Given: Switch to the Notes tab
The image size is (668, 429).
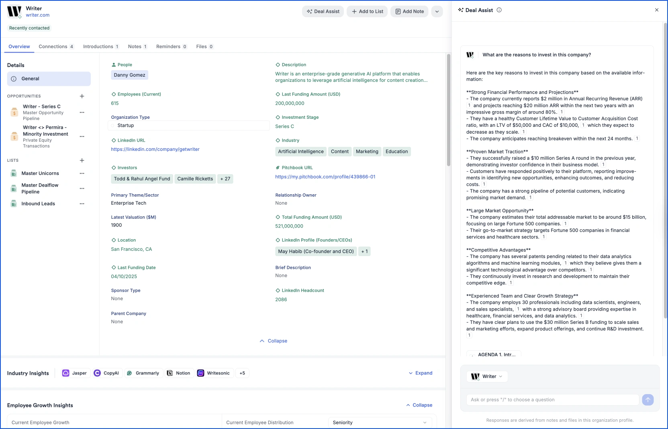Looking at the screenshot, I should (137, 47).
